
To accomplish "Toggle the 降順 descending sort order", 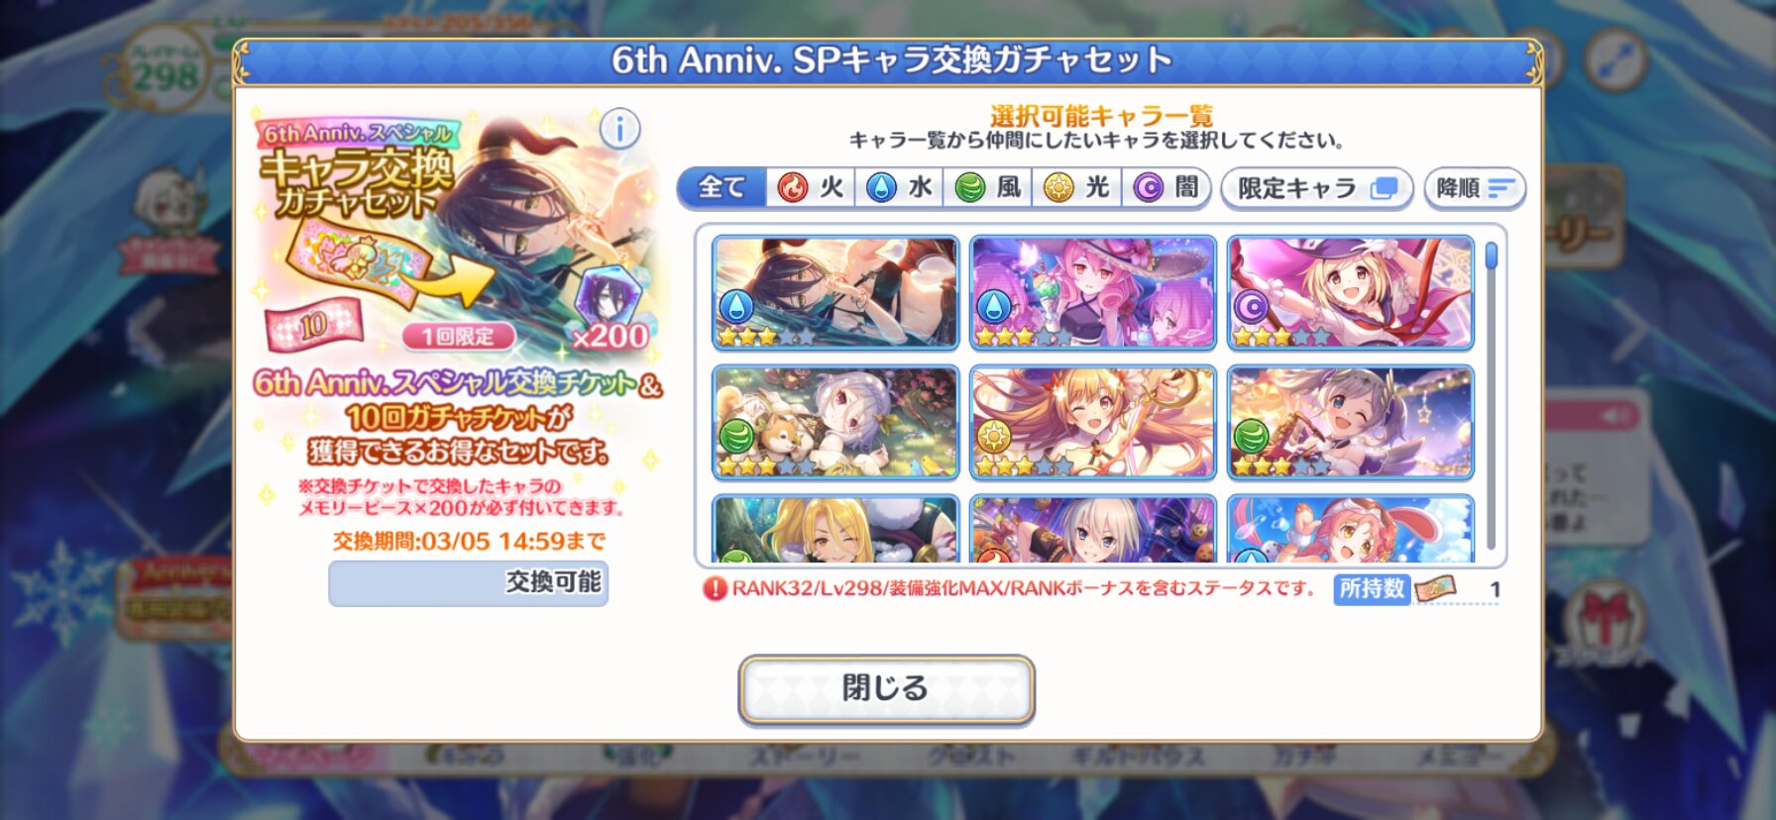I will point(1475,188).
